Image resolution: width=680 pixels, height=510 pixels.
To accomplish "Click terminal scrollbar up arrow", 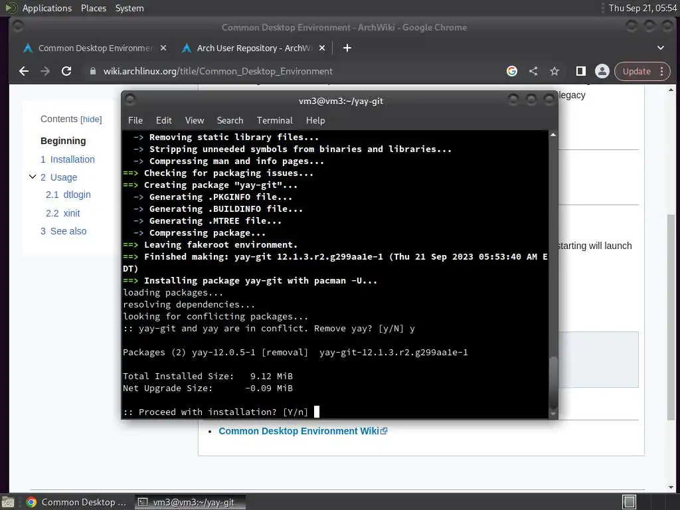I will click(x=553, y=135).
